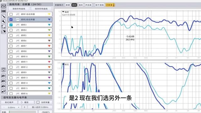Click curve type icon of 频响4 row
Image resolution: width=201 pixels, height=113 pixels.
18,30
